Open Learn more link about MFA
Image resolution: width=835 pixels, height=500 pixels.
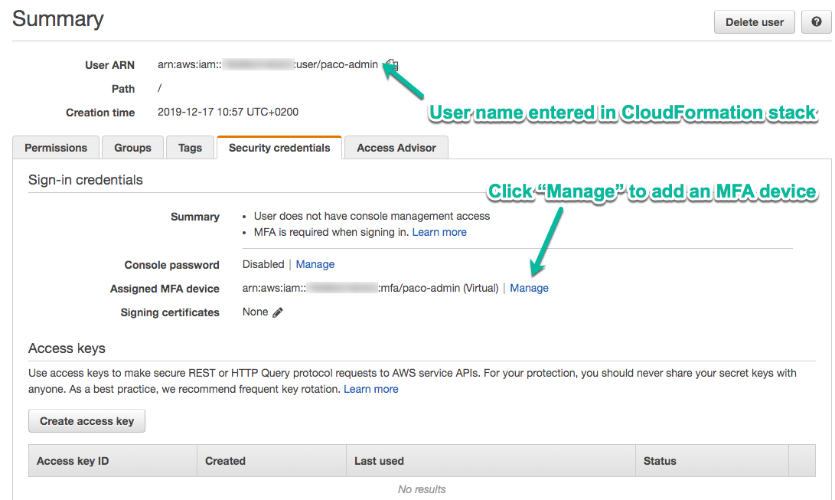pyautogui.click(x=439, y=232)
